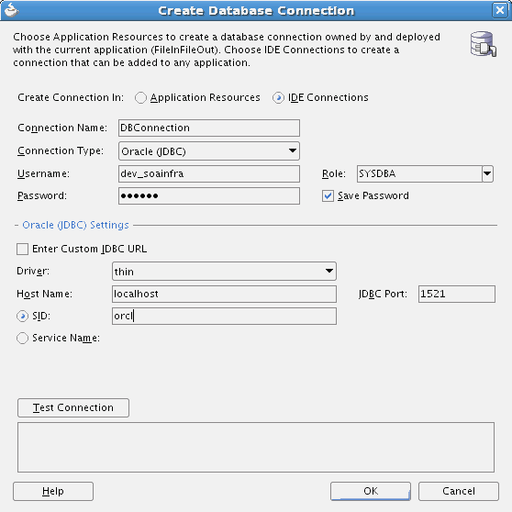Click the Help button
The height and width of the screenshot is (512, 512).
[x=53, y=491]
